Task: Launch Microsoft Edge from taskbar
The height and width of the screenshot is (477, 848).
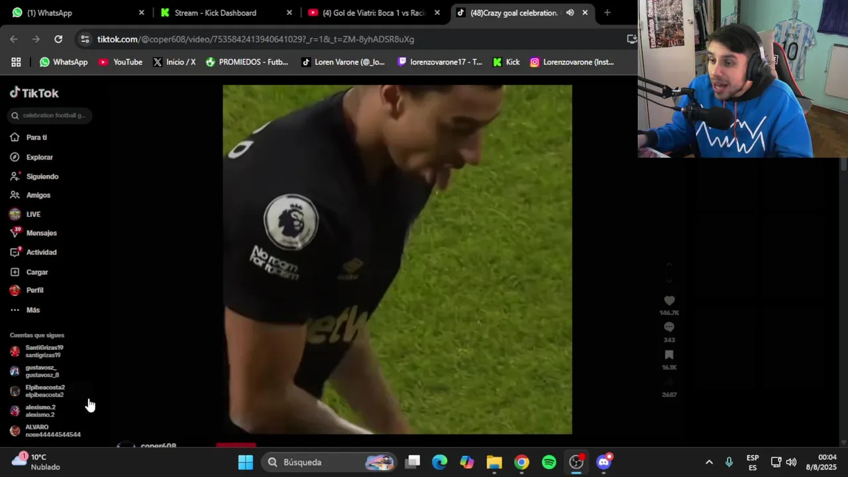Action: point(440,462)
